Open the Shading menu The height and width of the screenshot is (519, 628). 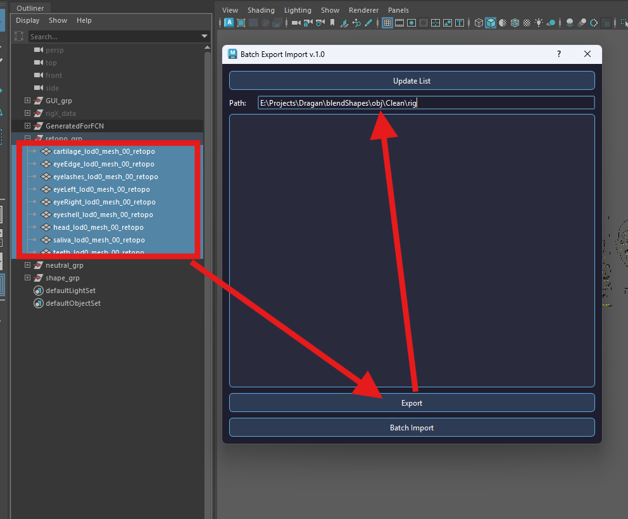click(261, 10)
